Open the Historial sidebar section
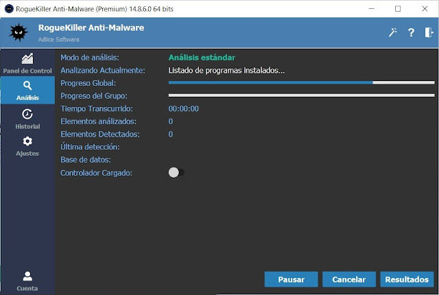The image size is (439, 295). 27,119
